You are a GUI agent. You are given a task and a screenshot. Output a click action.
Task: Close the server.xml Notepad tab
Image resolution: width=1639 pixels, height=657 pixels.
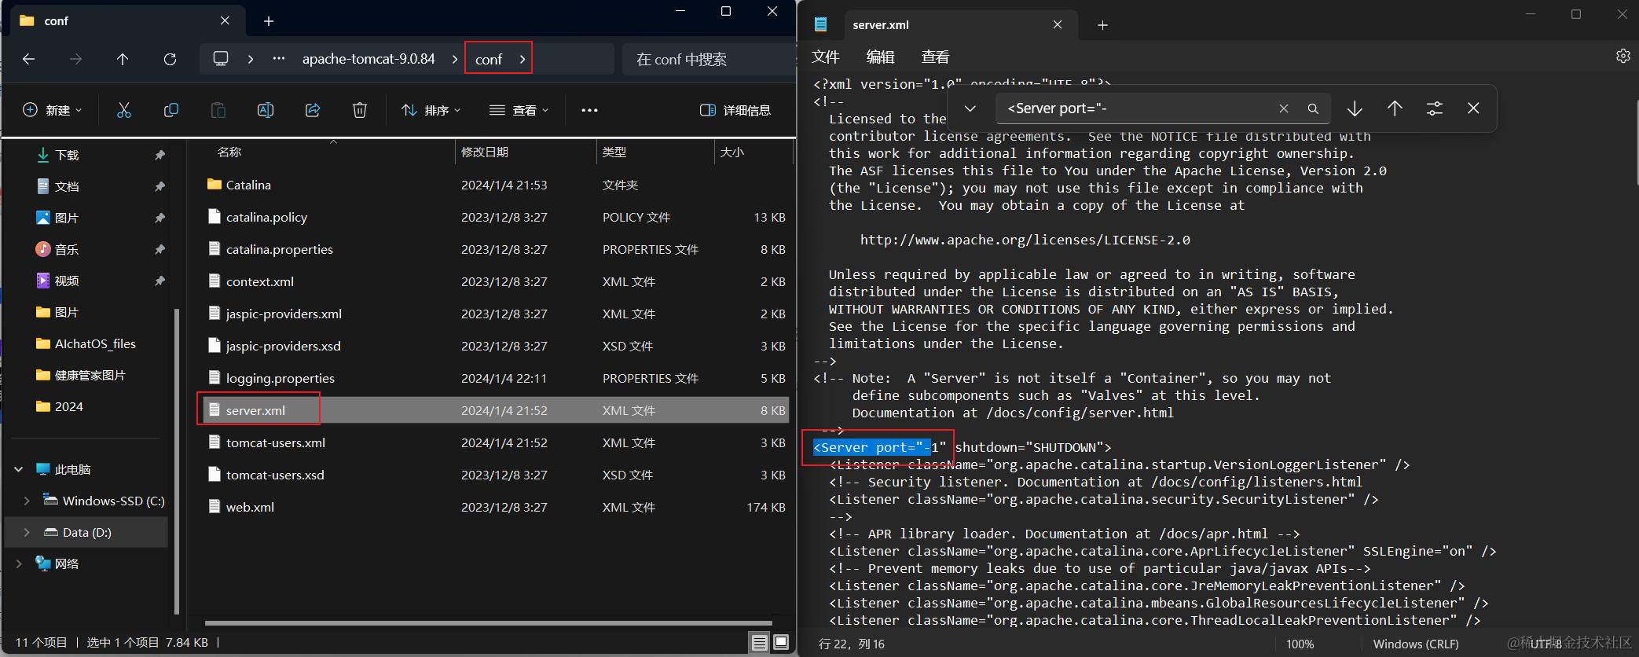pos(1058,25)
